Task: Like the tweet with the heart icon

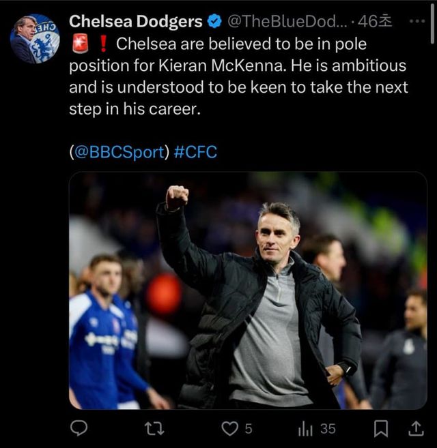Action: point(231,428)
